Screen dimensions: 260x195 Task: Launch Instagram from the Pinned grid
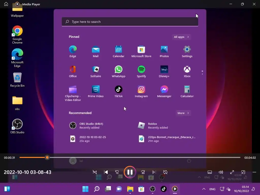pyautogui.click(x=141, y=91)
